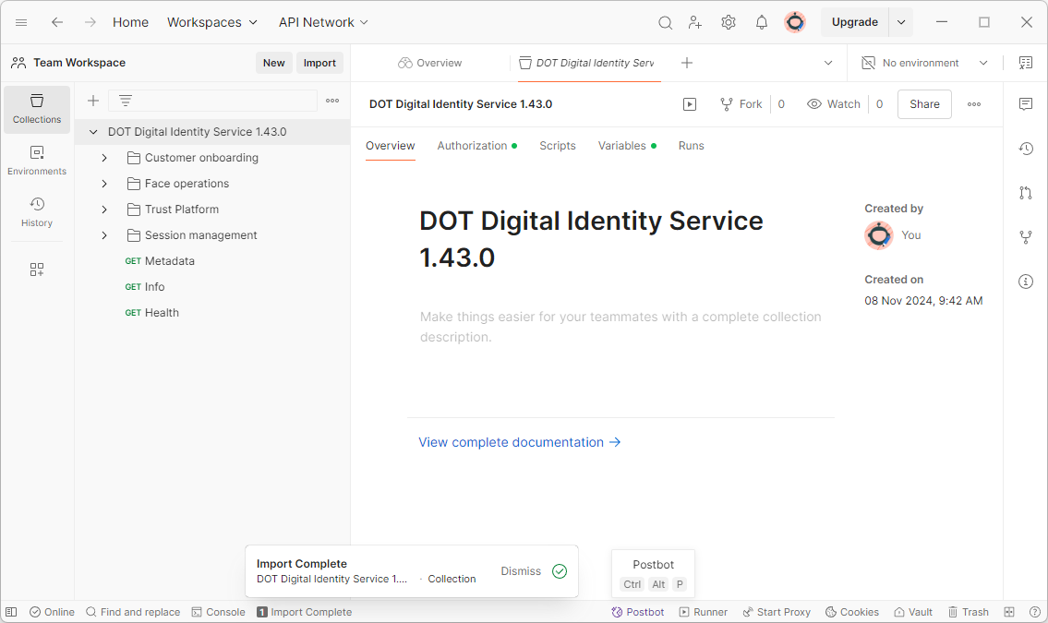Open the Environments sidebar panel
Viewport: 1048px width, 623px height.
(37, 161)
